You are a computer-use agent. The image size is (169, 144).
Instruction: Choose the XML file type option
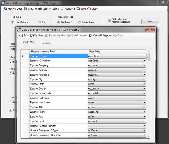tap(39, 22)
